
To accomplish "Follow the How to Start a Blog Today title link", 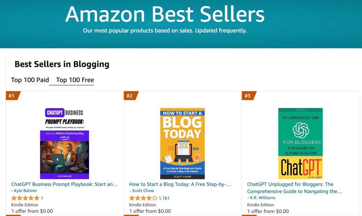I will [x=180, y=184].
